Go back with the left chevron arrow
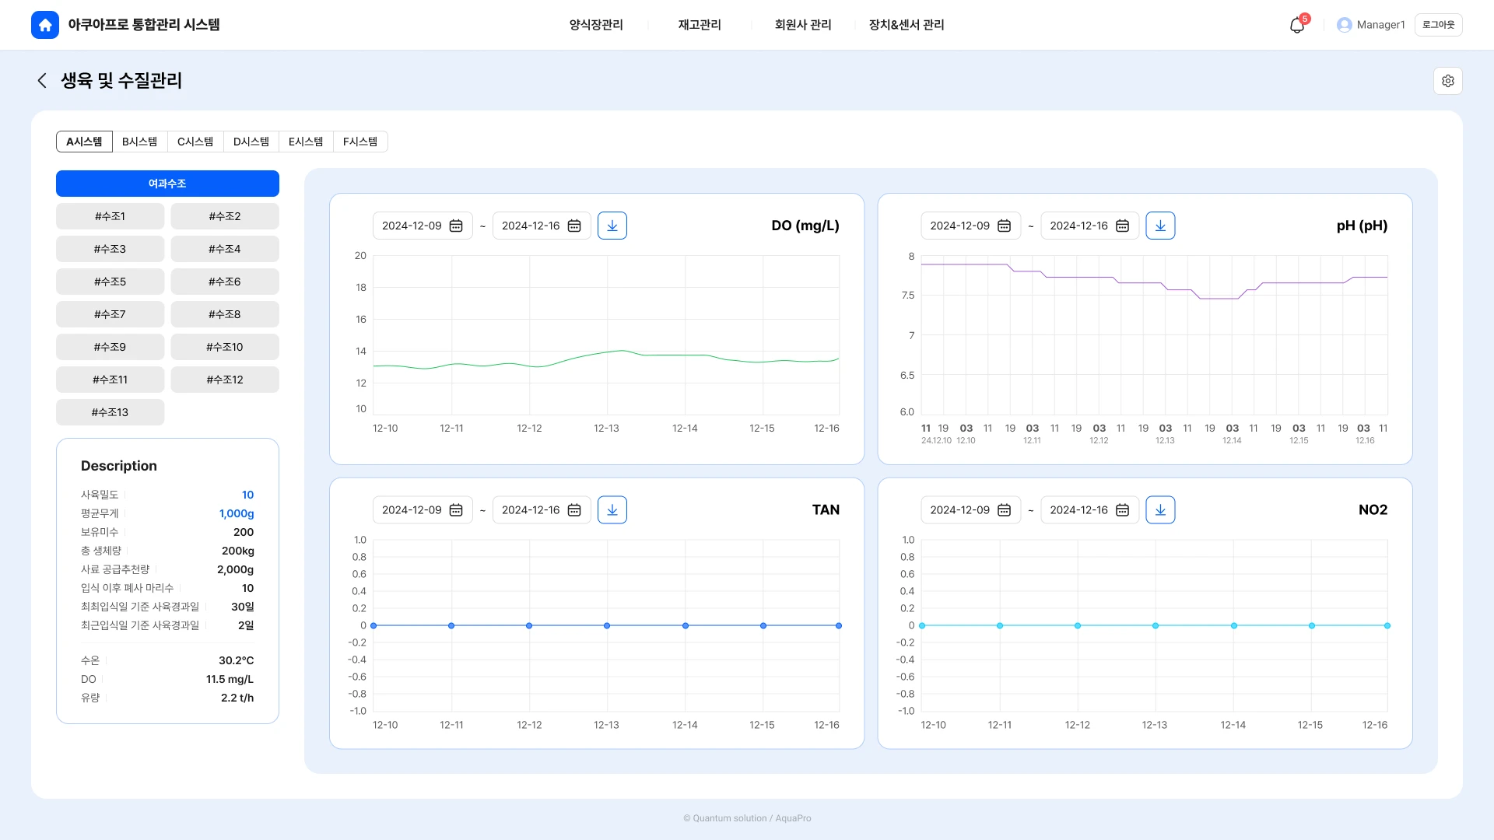The width and height of the screenshot is (1494, 840). (x=42, y=80)
